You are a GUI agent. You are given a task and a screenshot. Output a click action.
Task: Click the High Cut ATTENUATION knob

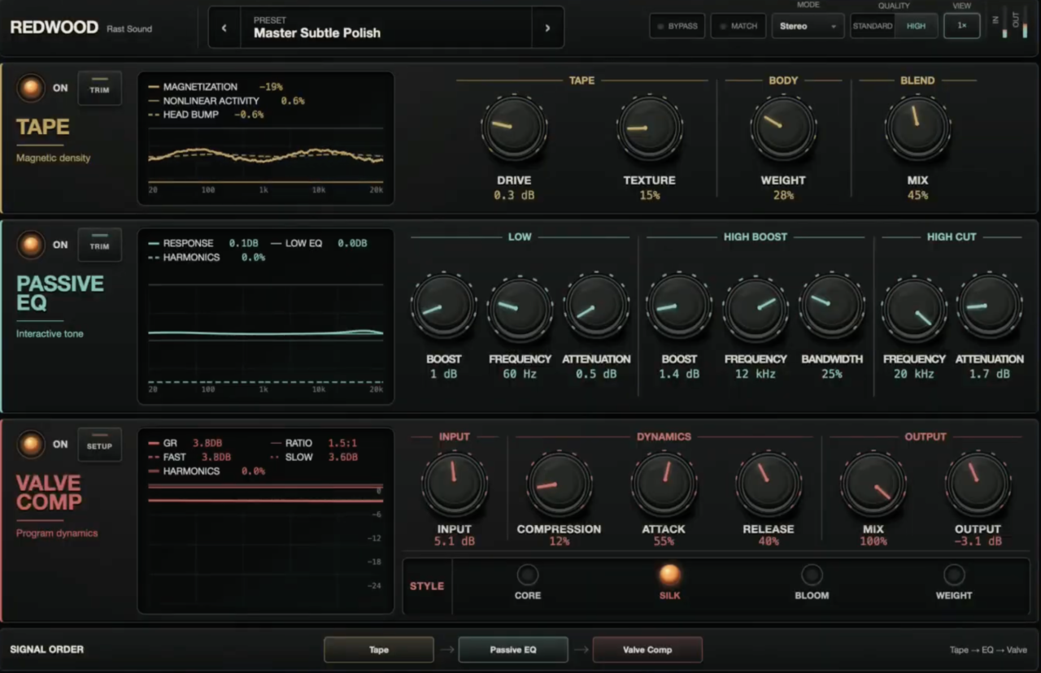click(989, 306)
